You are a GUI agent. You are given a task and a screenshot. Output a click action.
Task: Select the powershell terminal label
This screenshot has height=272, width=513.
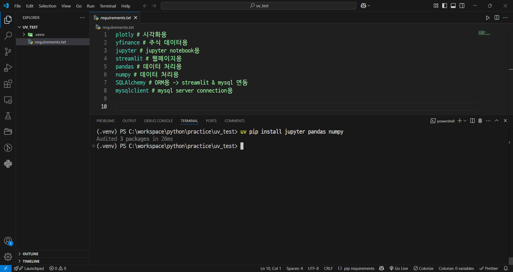442,121
